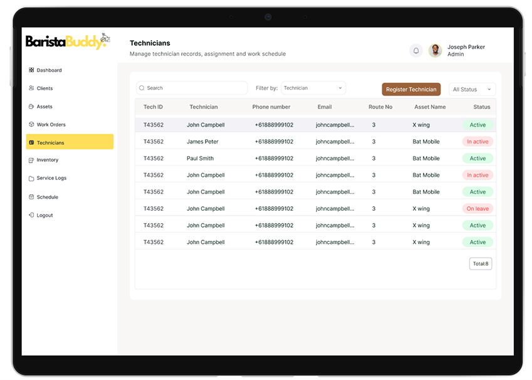
Task: Select the James Peter technician row
Action: point(202,142)
